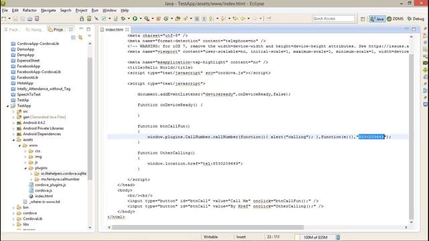Switch to the Java perspective
The image size is (429, 241).
click(x=377, y=19)
